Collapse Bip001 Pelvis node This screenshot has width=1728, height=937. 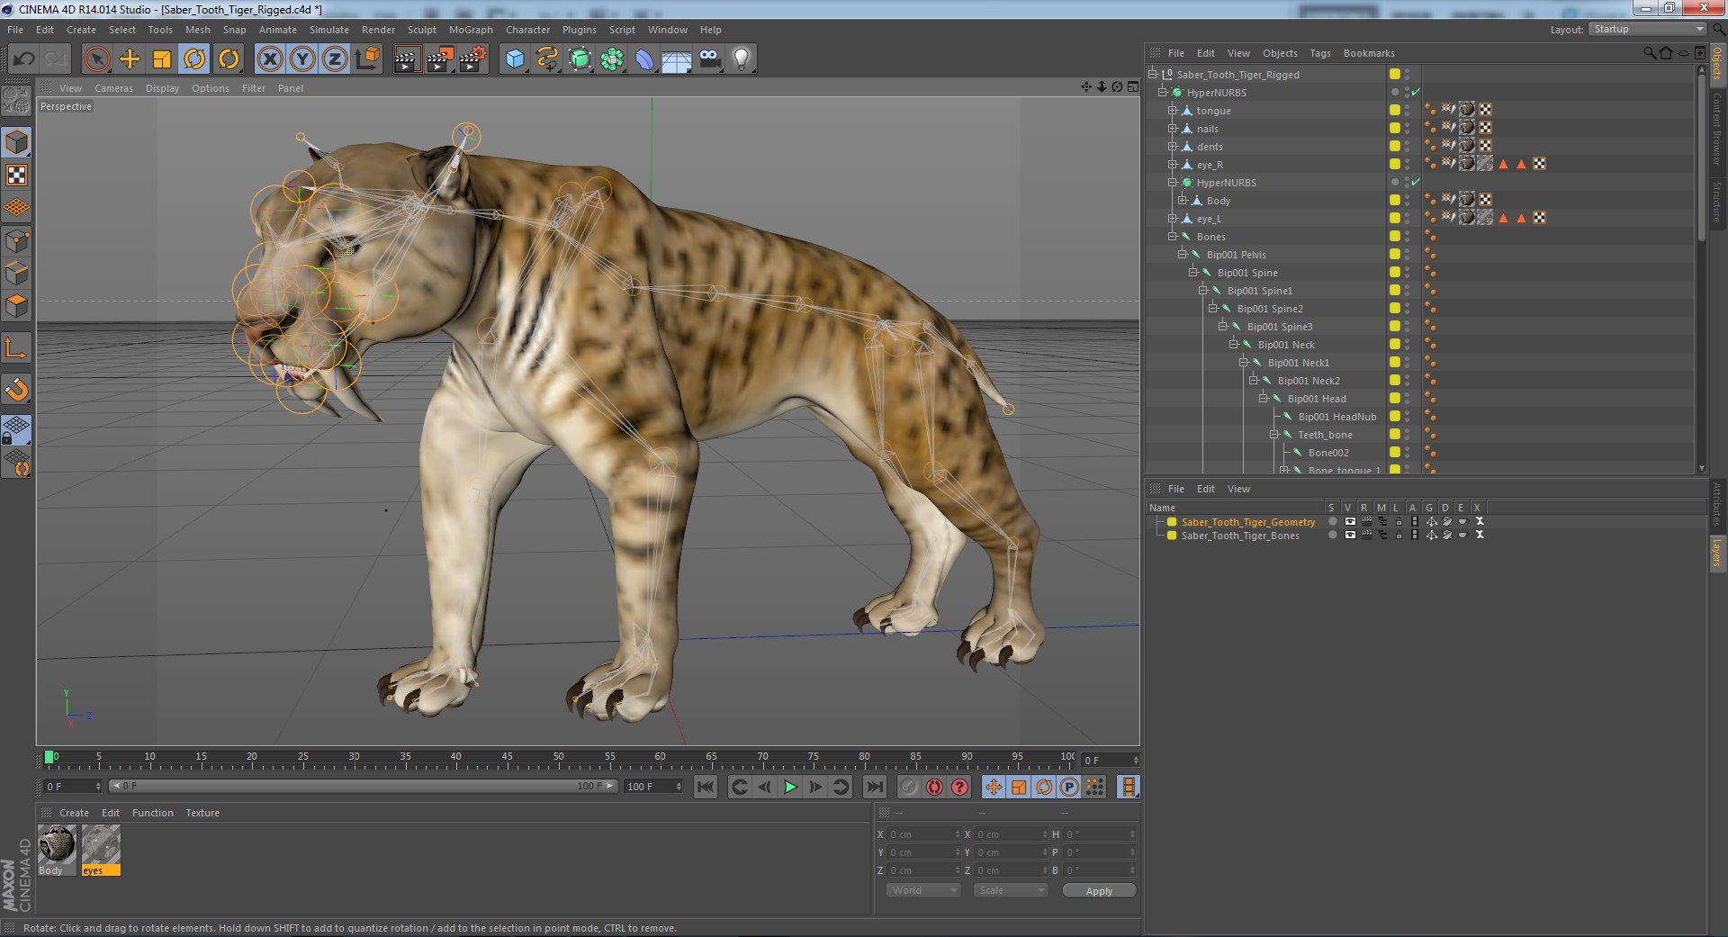(1182, 255)
